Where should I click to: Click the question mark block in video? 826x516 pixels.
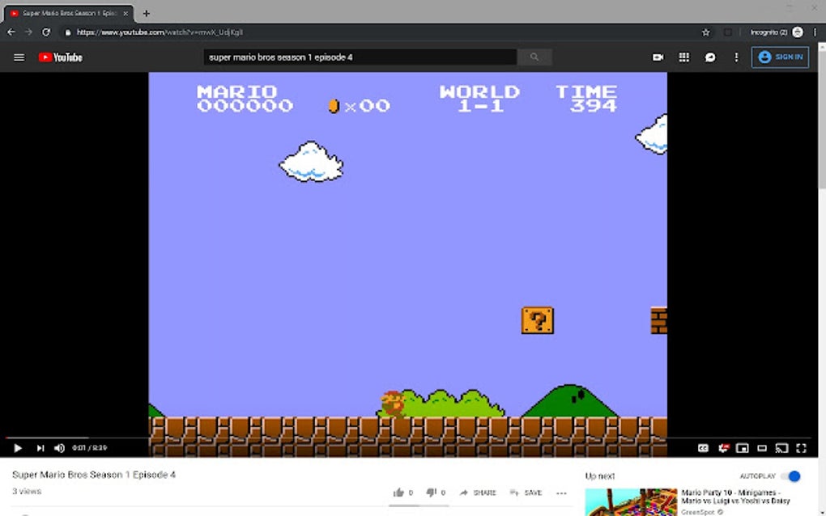click(538, 320)
